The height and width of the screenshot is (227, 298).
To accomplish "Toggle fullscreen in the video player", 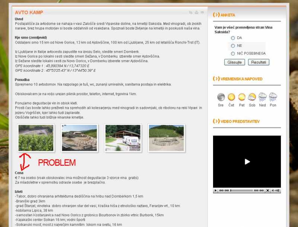I will tap(267, 191).
